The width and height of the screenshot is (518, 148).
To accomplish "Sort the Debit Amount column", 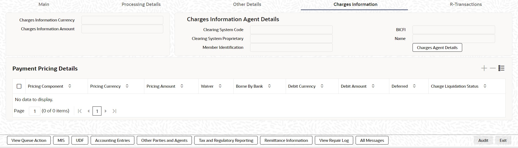I will [373, 86].
